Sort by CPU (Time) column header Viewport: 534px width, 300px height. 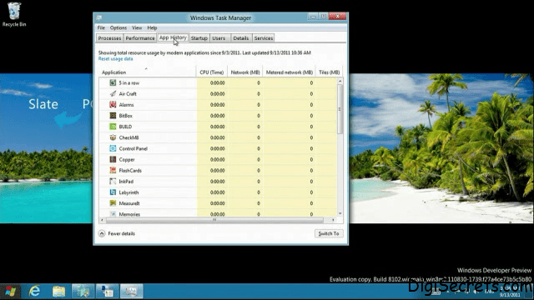[x=211, y=72]
